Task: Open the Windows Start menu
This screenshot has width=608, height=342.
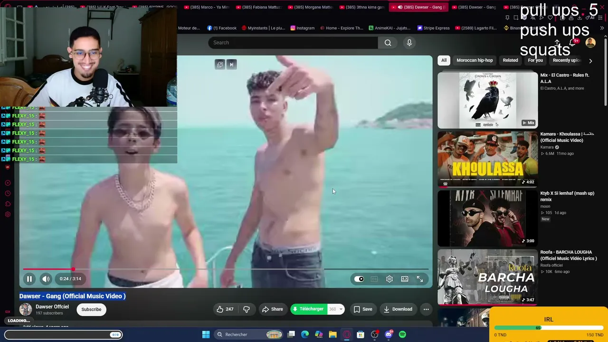Action: pos(206,334)
